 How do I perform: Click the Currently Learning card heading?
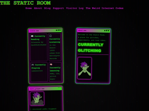click(55, 69)
